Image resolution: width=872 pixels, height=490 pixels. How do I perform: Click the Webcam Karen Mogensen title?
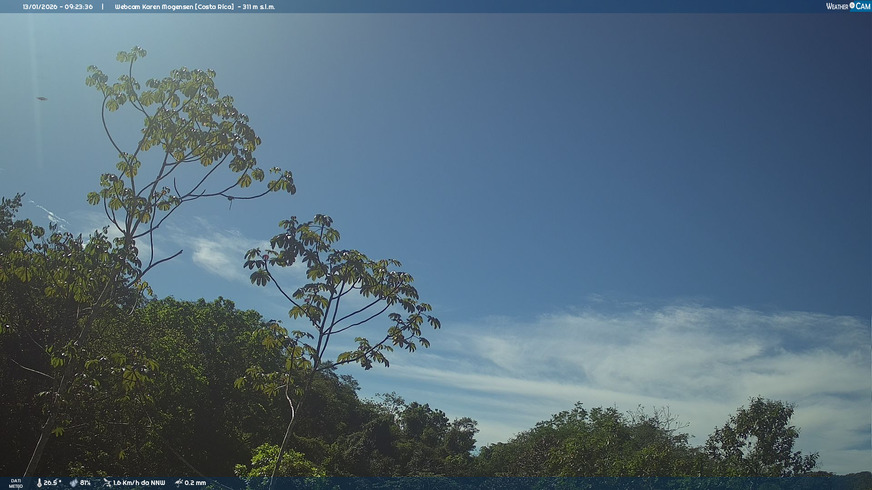click(x=154, y=7)
